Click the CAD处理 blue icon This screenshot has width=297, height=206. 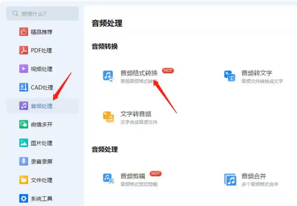point(24,87)
